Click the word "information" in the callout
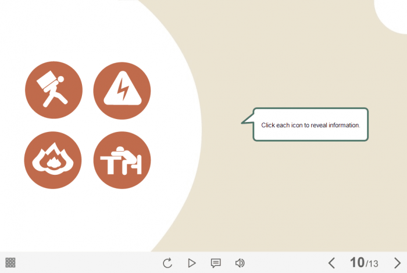 (344, 125)
